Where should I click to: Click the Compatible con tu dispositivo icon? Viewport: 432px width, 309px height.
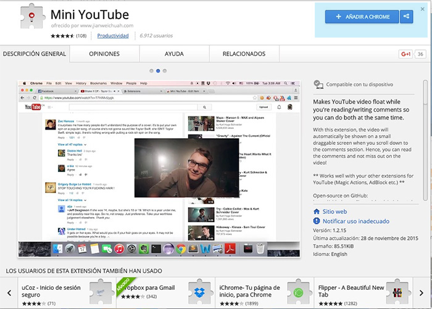[318, 84]
